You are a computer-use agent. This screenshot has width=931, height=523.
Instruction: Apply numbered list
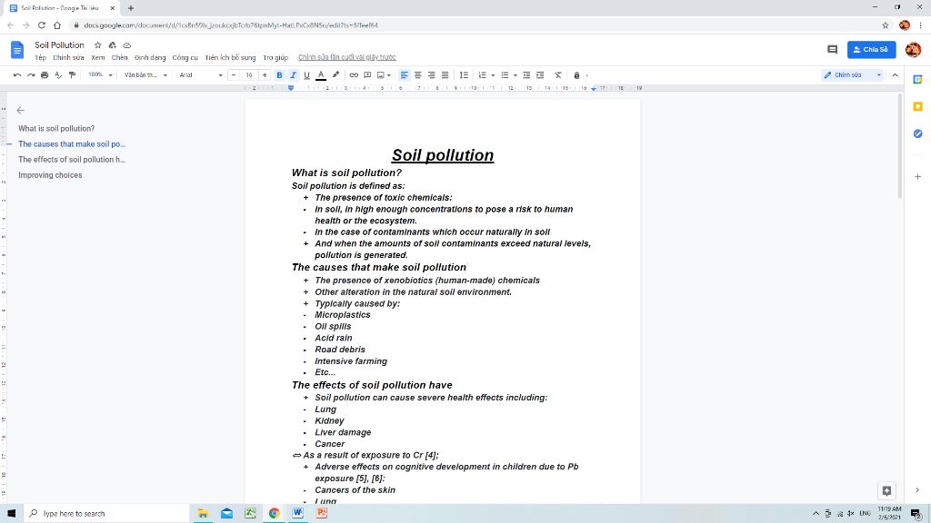coord(482,75)
